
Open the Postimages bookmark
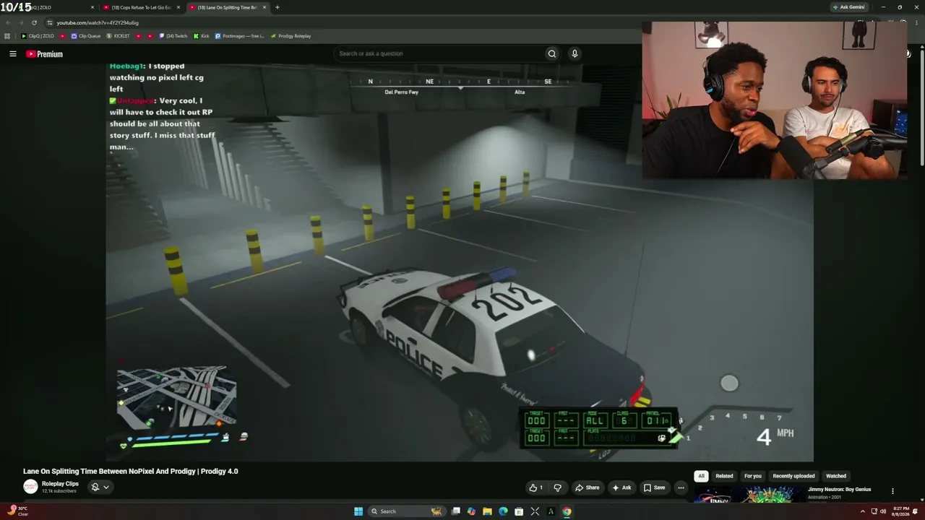click(240, 36)
